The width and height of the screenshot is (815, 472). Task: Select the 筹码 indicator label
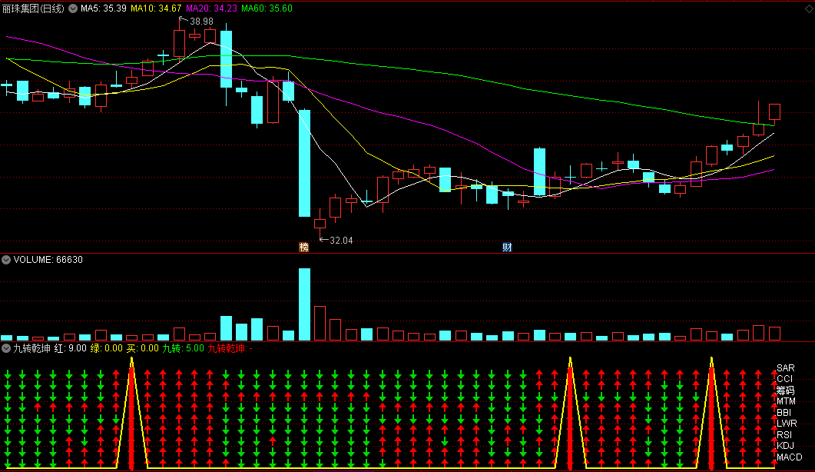785,391
